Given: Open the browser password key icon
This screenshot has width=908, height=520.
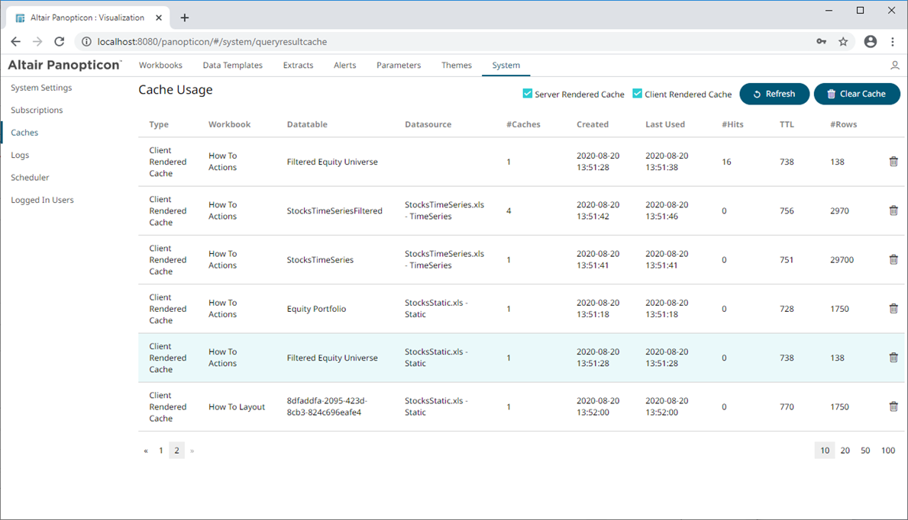Looking at the screenshot, I should coord(821,42).
